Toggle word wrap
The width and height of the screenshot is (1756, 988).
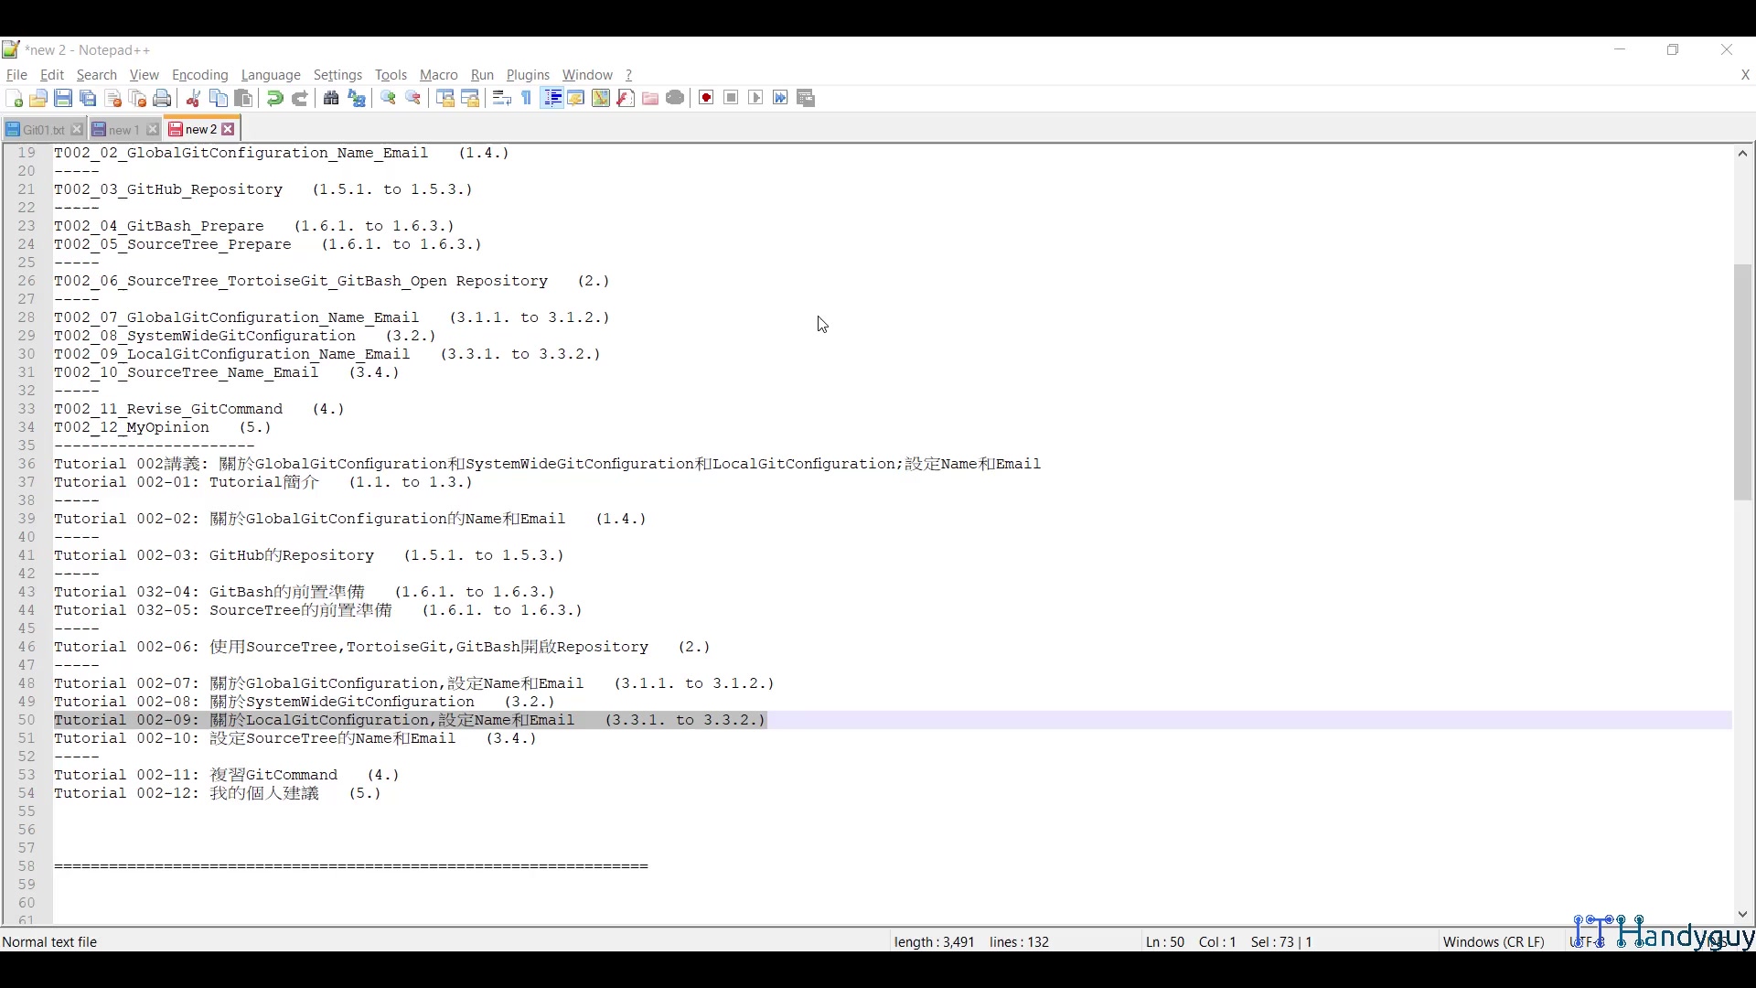[501, 98]
